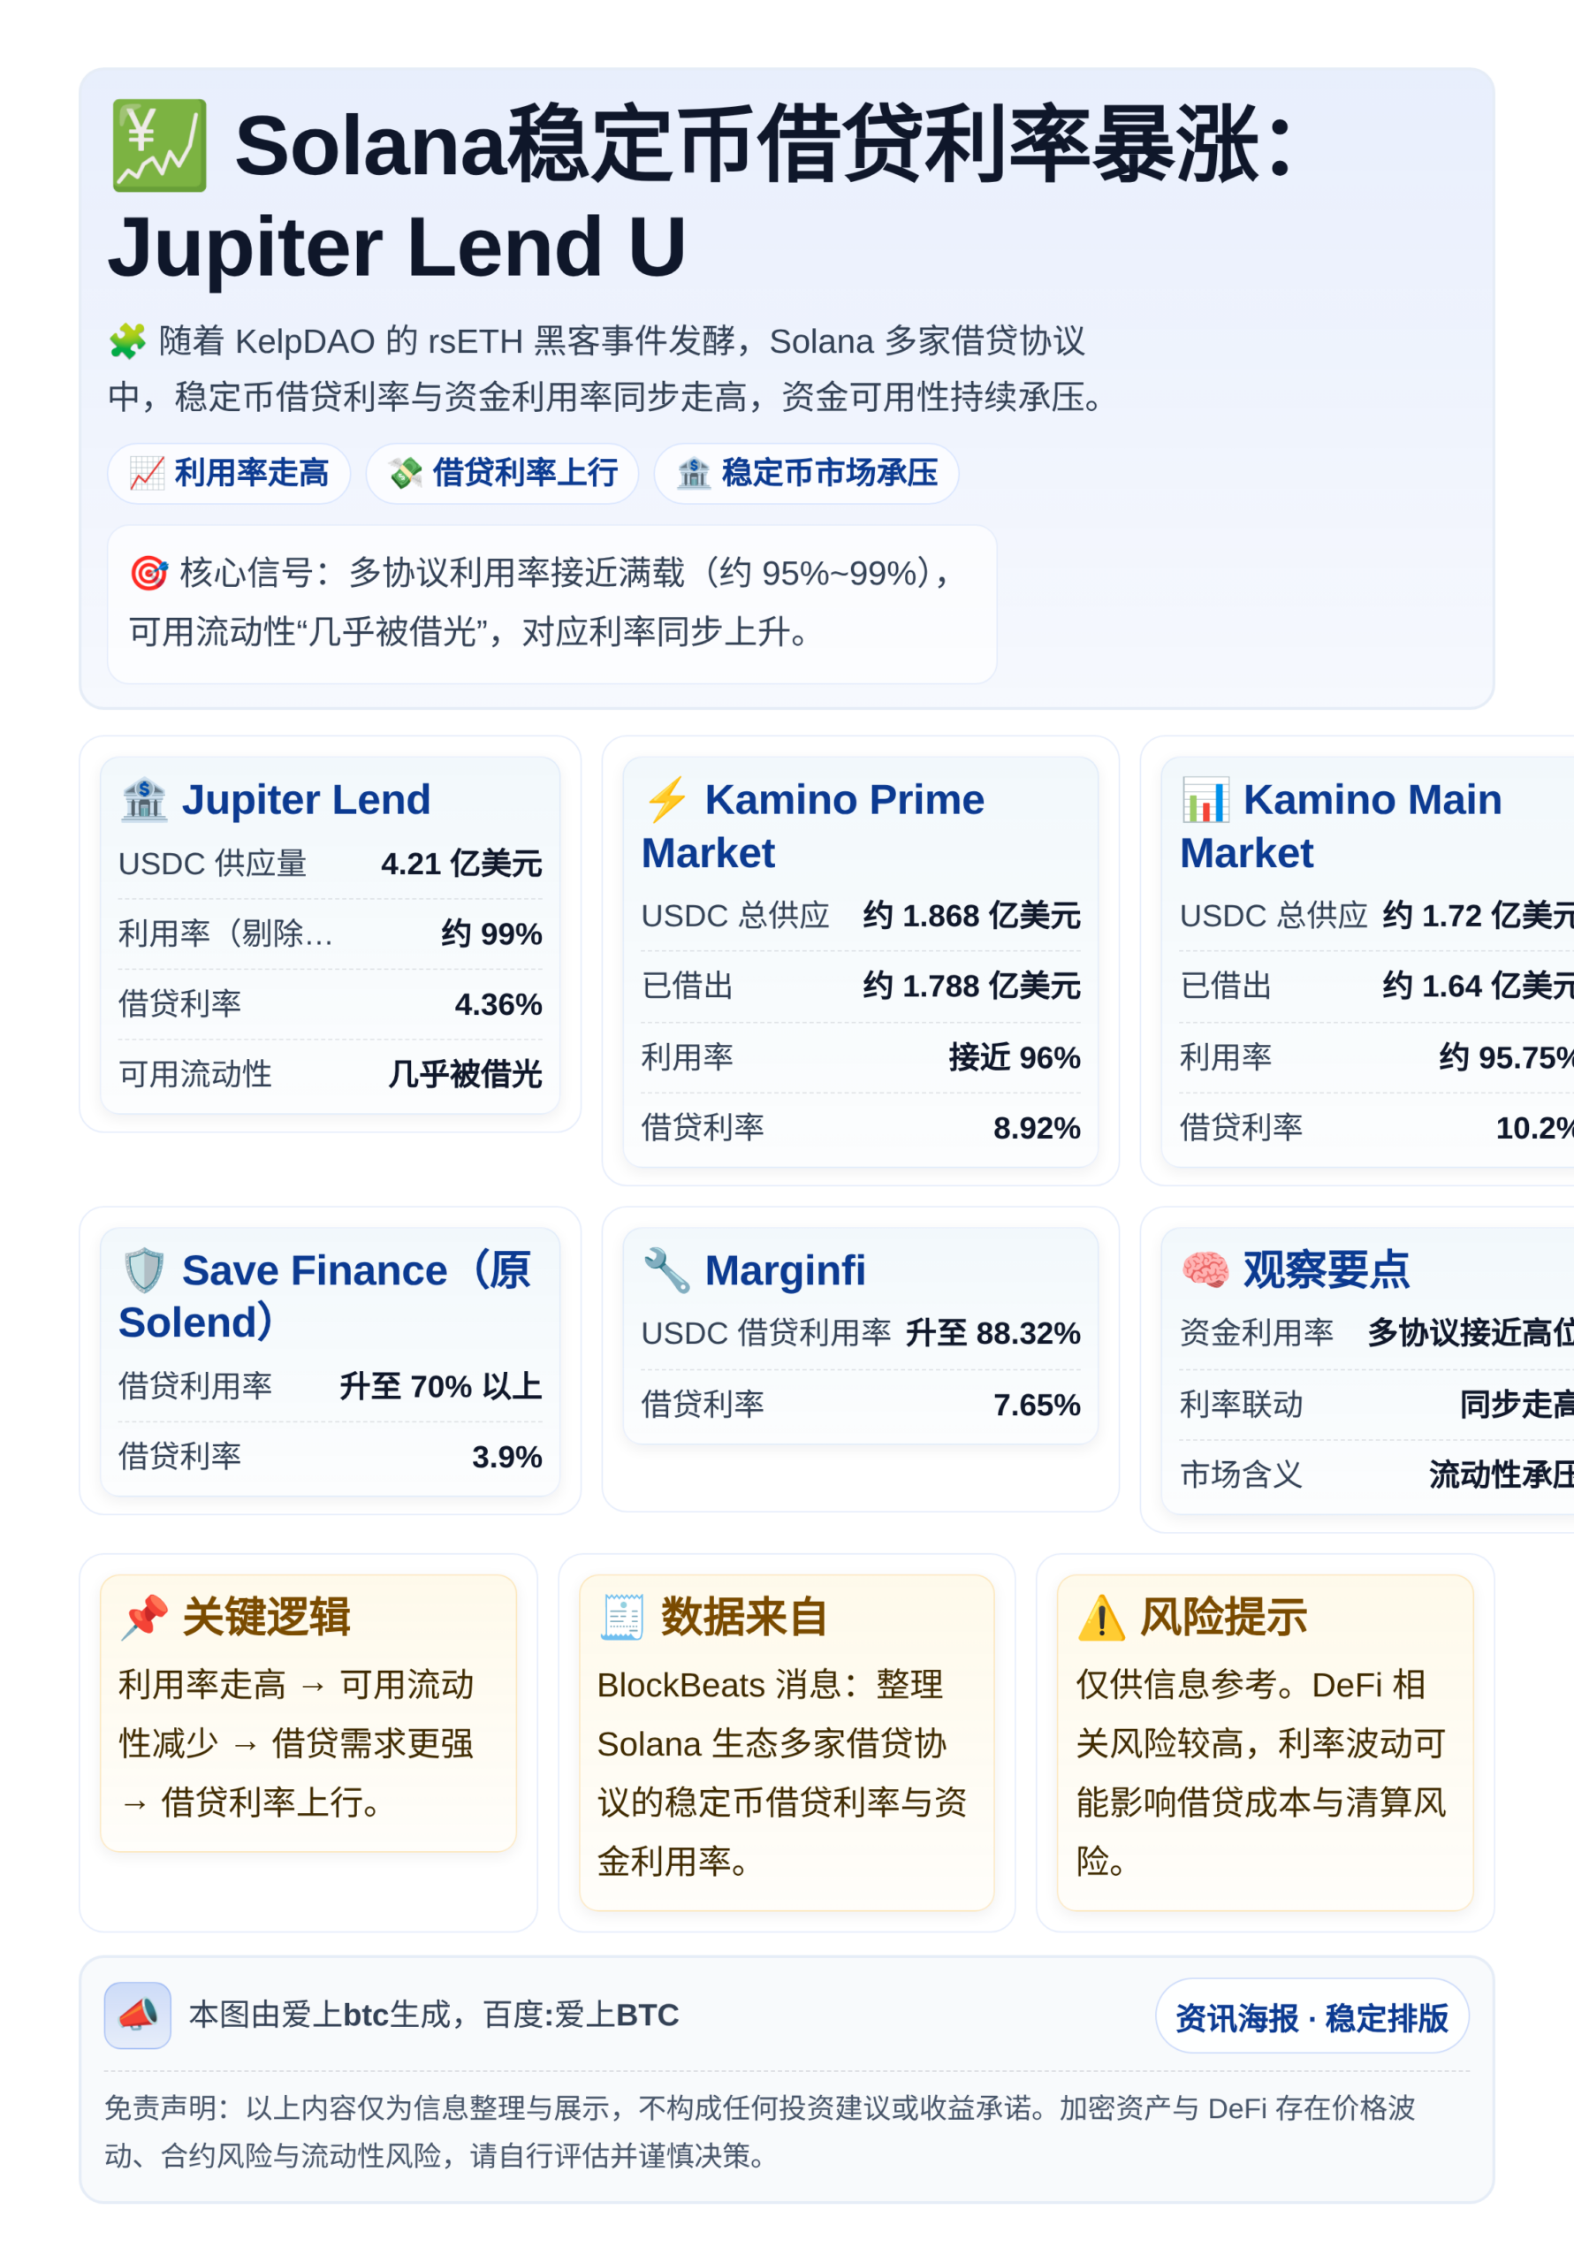Click the 约 95.75% utilization value
Viewport: 1574px width, 2263px height.
tap(1506, 1057)
